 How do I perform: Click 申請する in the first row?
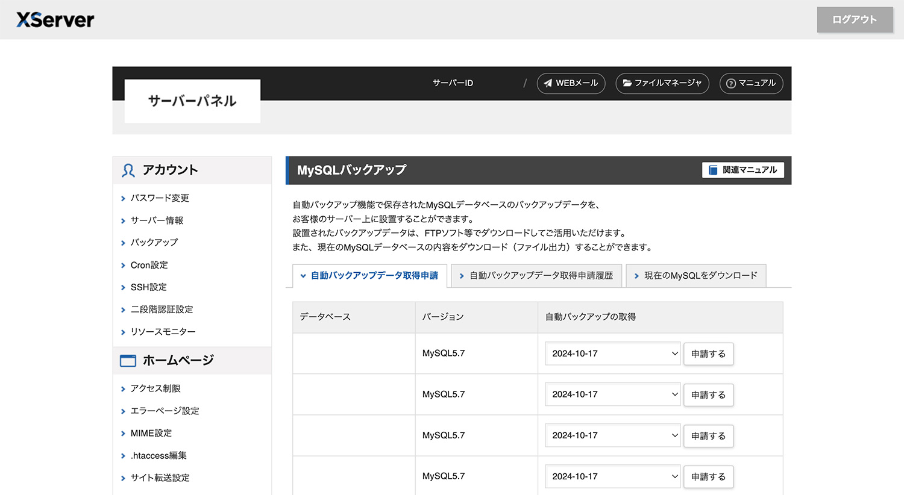pos(709,354)
